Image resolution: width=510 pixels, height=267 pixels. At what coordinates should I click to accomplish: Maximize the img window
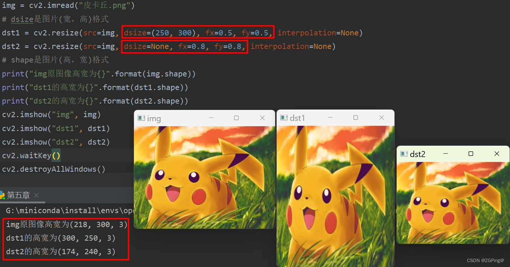[236, 118]
